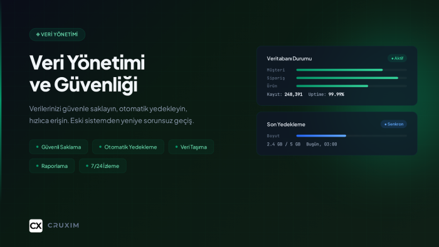Open the Raporlama tag

pos(52,166)
